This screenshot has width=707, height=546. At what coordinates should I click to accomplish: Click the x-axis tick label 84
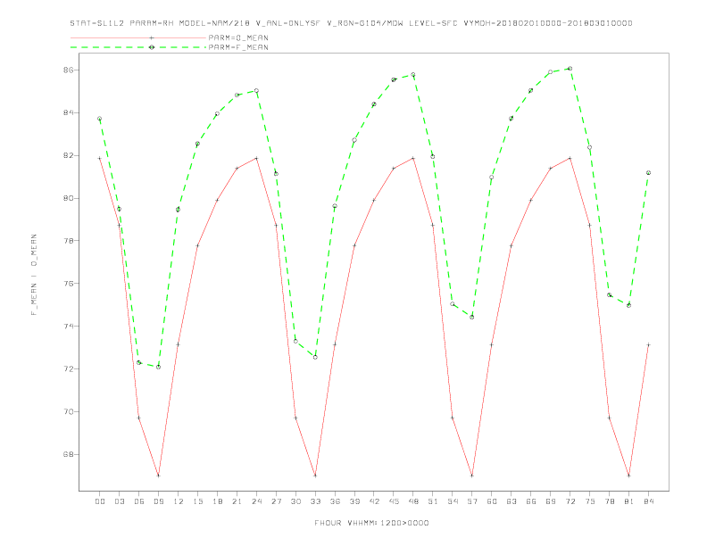pos(648,501)
